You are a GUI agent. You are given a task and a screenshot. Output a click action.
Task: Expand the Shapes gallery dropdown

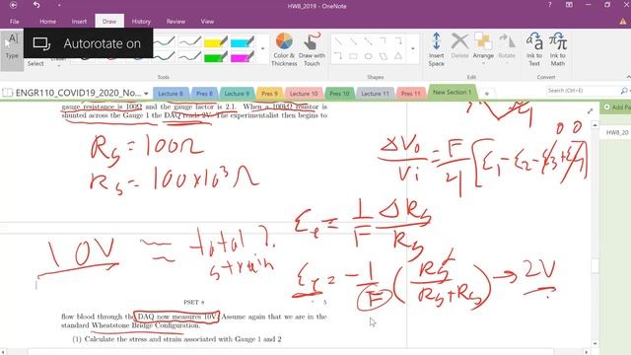tap(412, 49)
